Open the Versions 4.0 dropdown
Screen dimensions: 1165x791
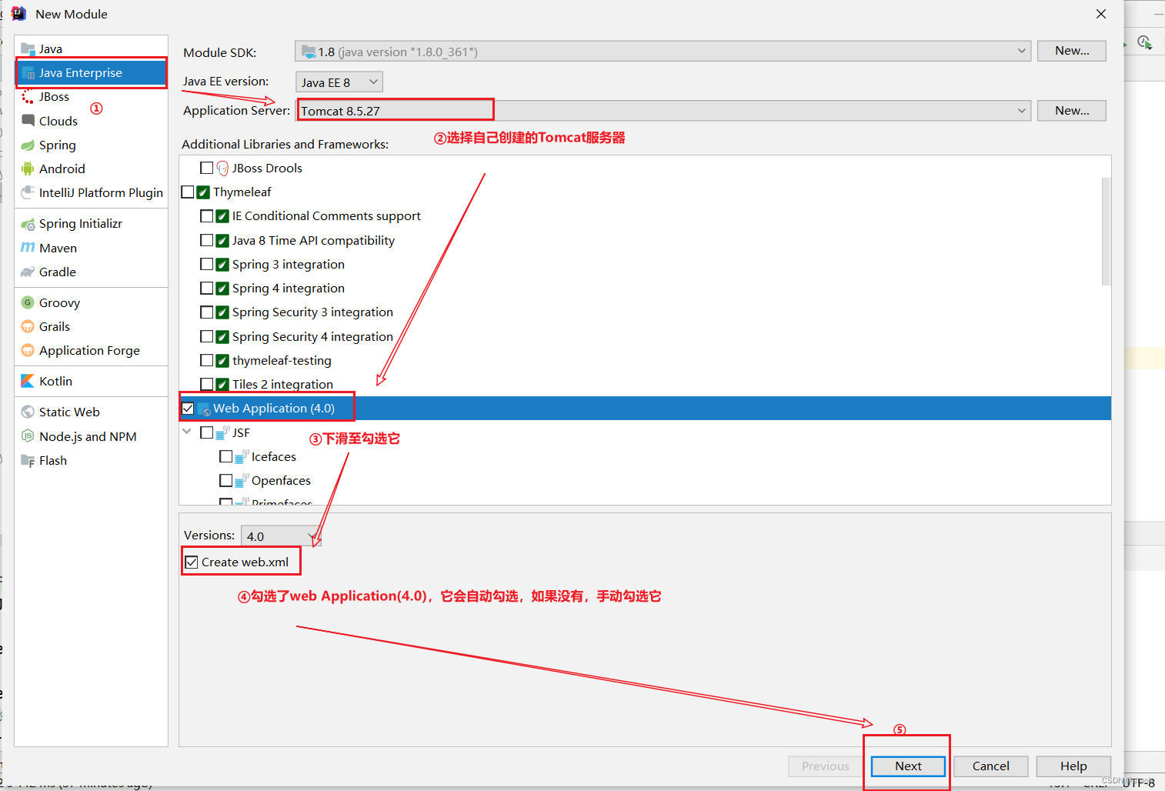(x=281, y=536)
